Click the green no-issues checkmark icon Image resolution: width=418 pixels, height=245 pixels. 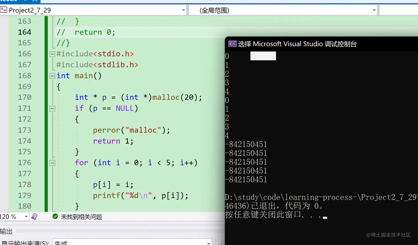click(55, 216)
